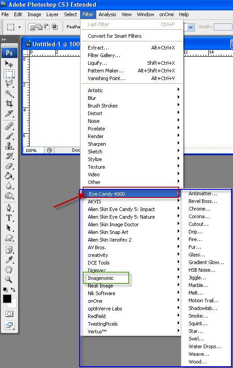Expand the Artistic filter submenu
Image resolution: width=233 pixels, height=368 pixels.
(132, 90)
